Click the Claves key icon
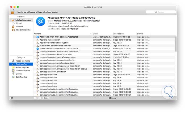 pos(13,74)
